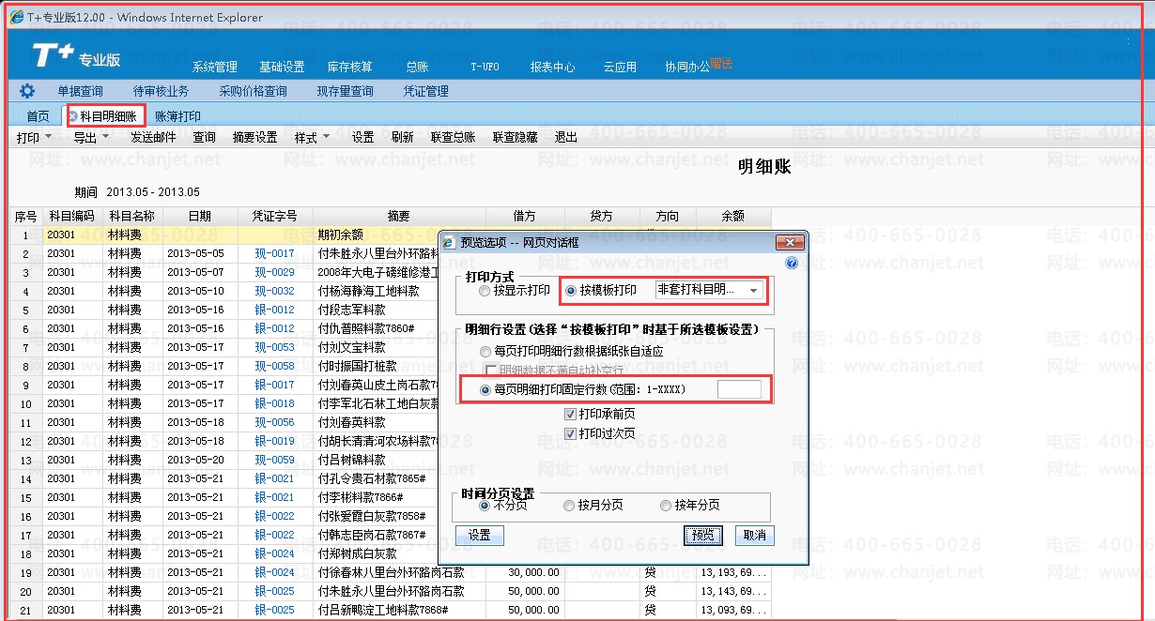Expand the 打印 toolbar dropdown
Screen dimensions: 1155x621
click(x=34, y=137)
